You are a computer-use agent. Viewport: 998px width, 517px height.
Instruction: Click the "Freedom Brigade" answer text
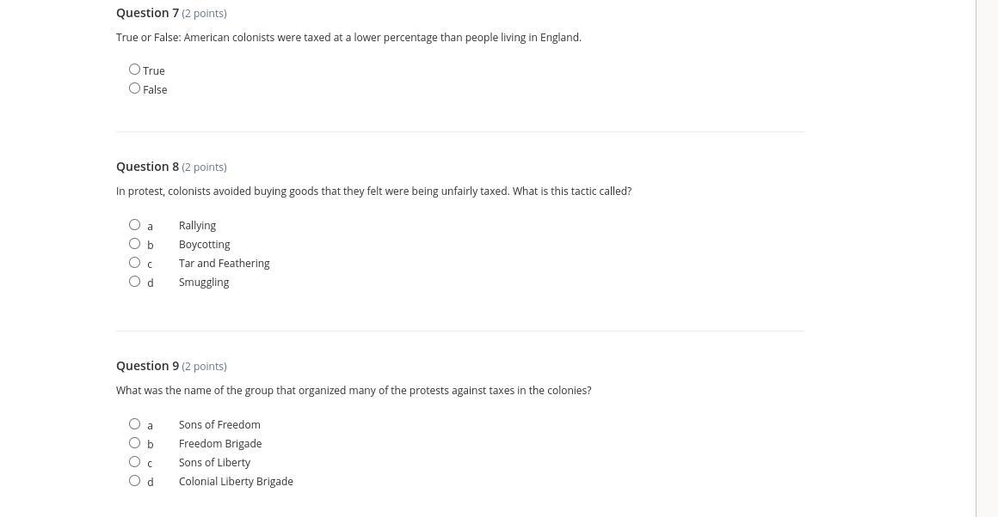pyautogui.click(x=220, y=444)
